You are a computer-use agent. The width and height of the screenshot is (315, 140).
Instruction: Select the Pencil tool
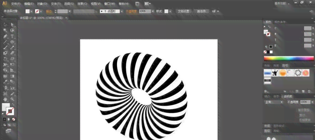[x=12, y=48]
